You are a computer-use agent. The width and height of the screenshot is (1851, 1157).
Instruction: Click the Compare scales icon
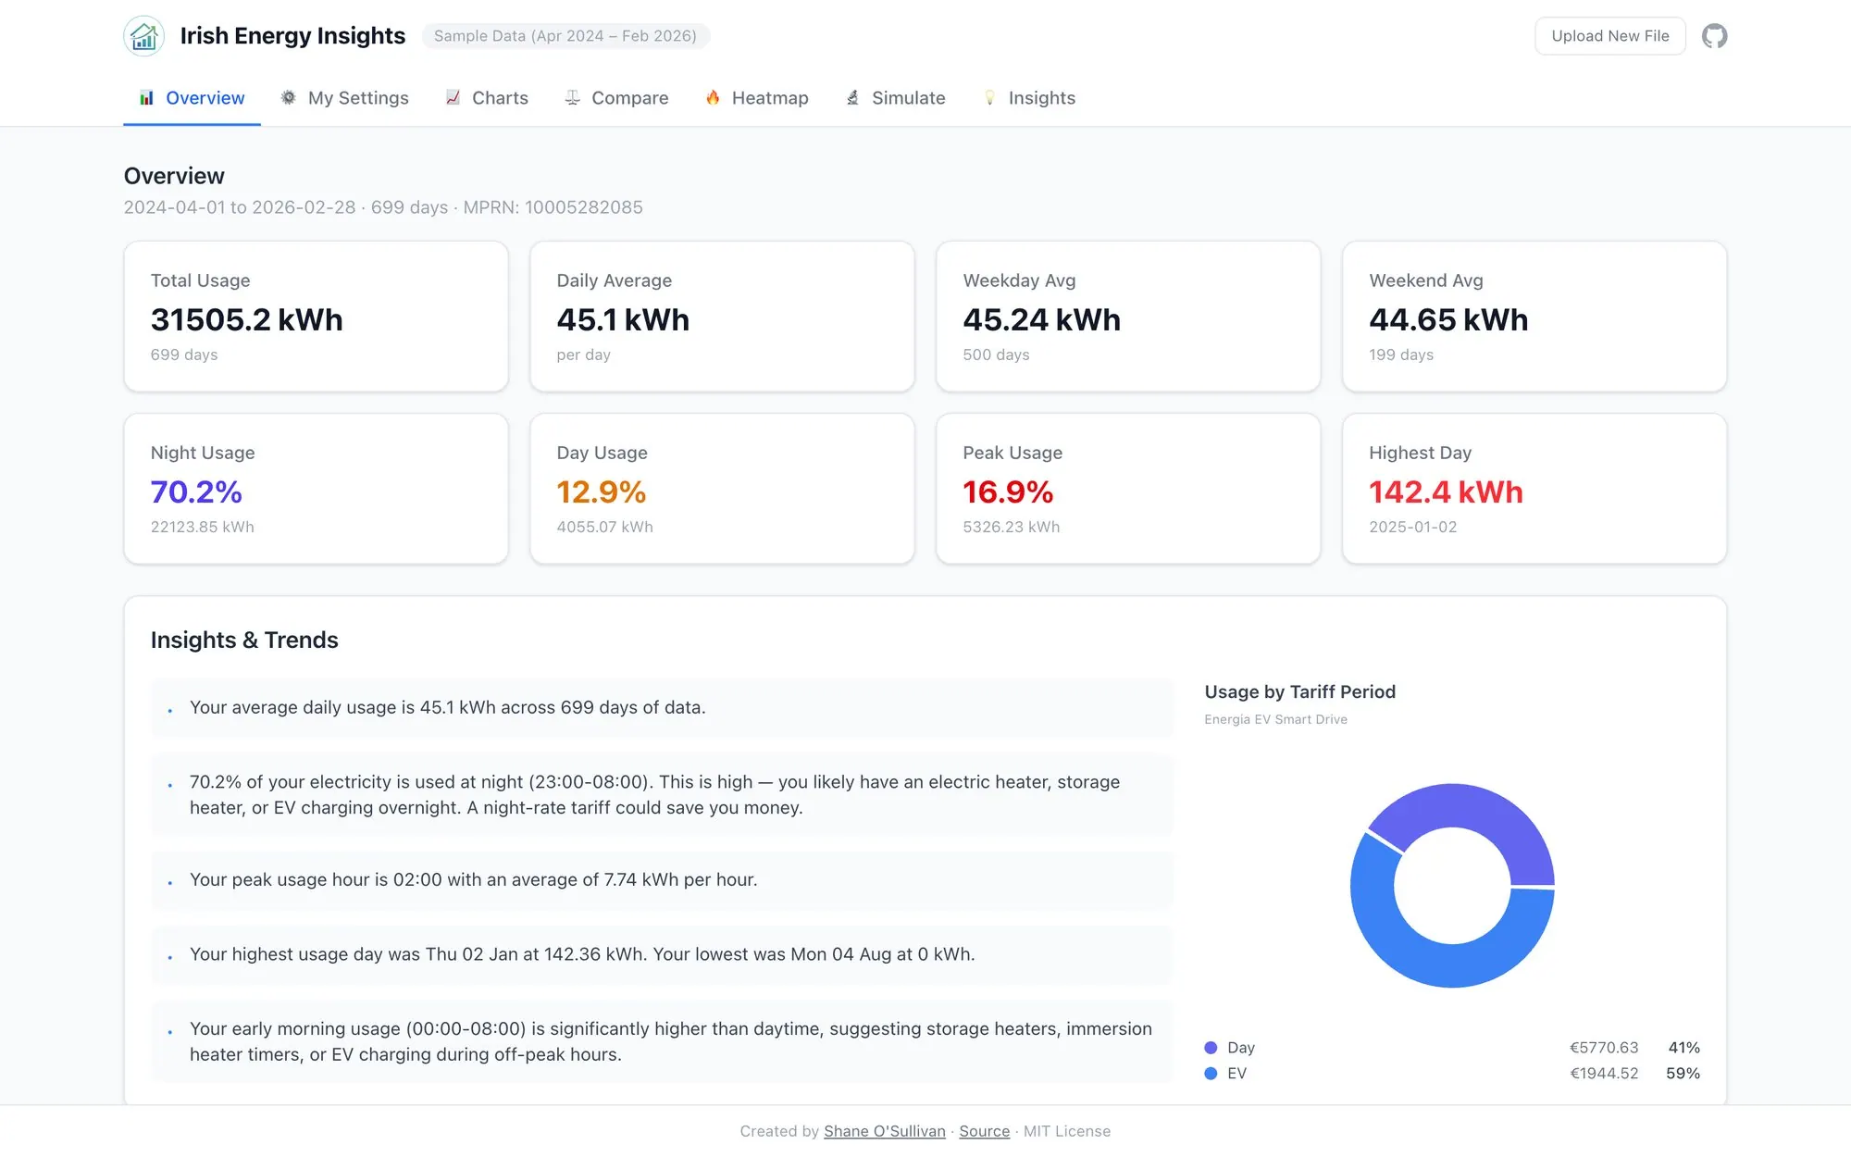[x=573, y=97]
